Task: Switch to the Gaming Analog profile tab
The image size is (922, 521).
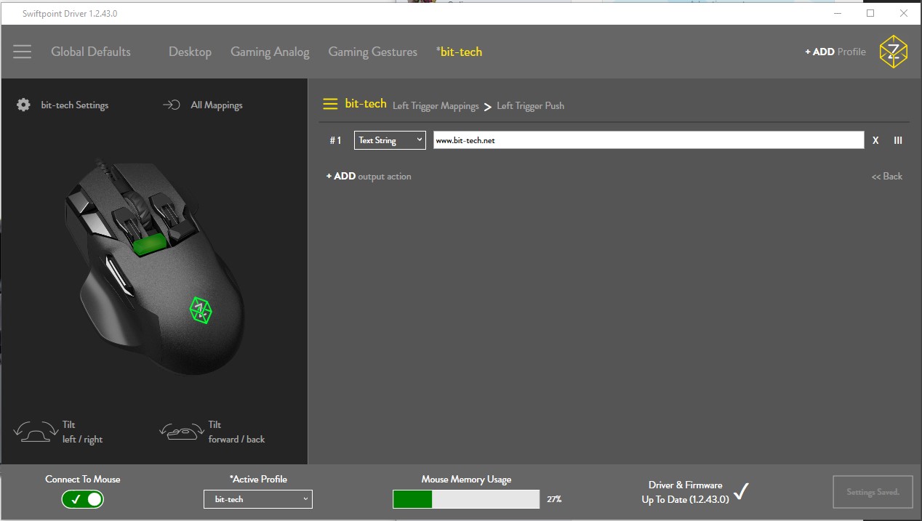Action: [270, 52]
